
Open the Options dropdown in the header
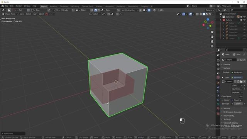point(210,10)
